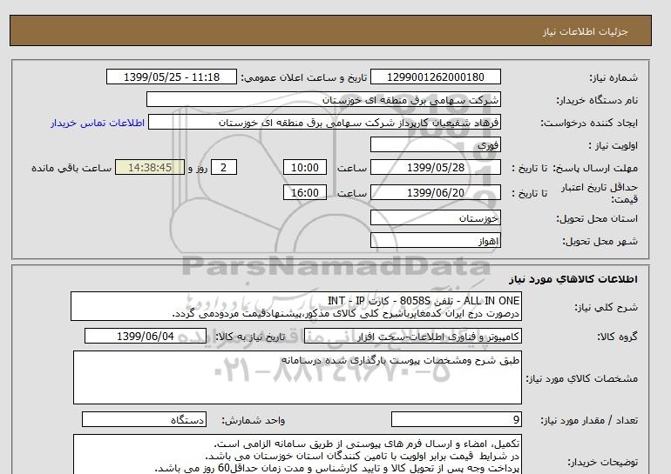This screenshot has height=474, width=671.
Task: Select the public announcement date-time field
Action: (x=171, y=77)
